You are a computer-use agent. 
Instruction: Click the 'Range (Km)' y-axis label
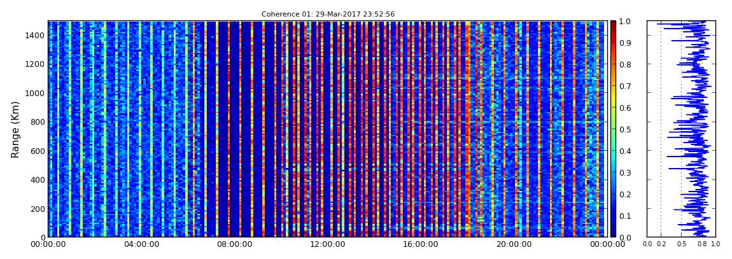15,129
